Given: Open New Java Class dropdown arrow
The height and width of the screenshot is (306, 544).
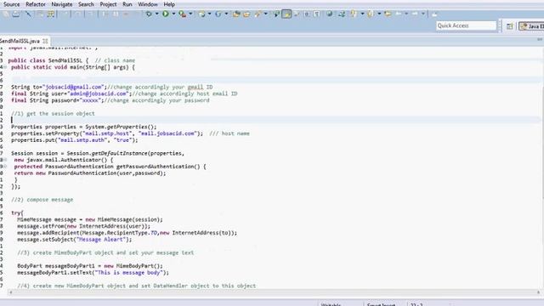Looking at the screenshot, I should [226, 14].
